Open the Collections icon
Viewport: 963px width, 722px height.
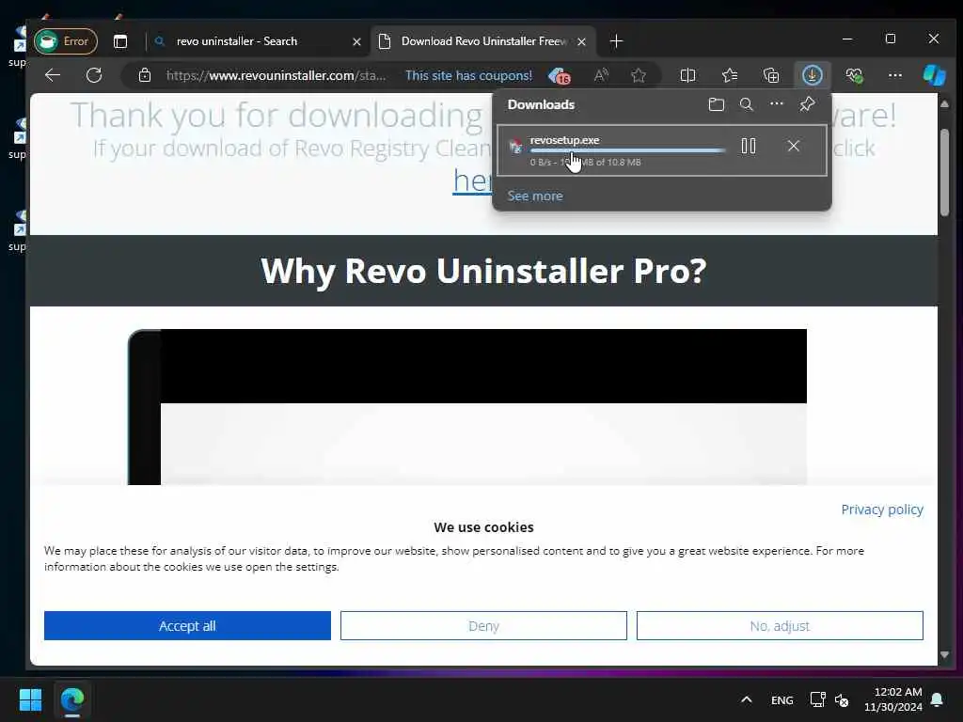[771, 75]
